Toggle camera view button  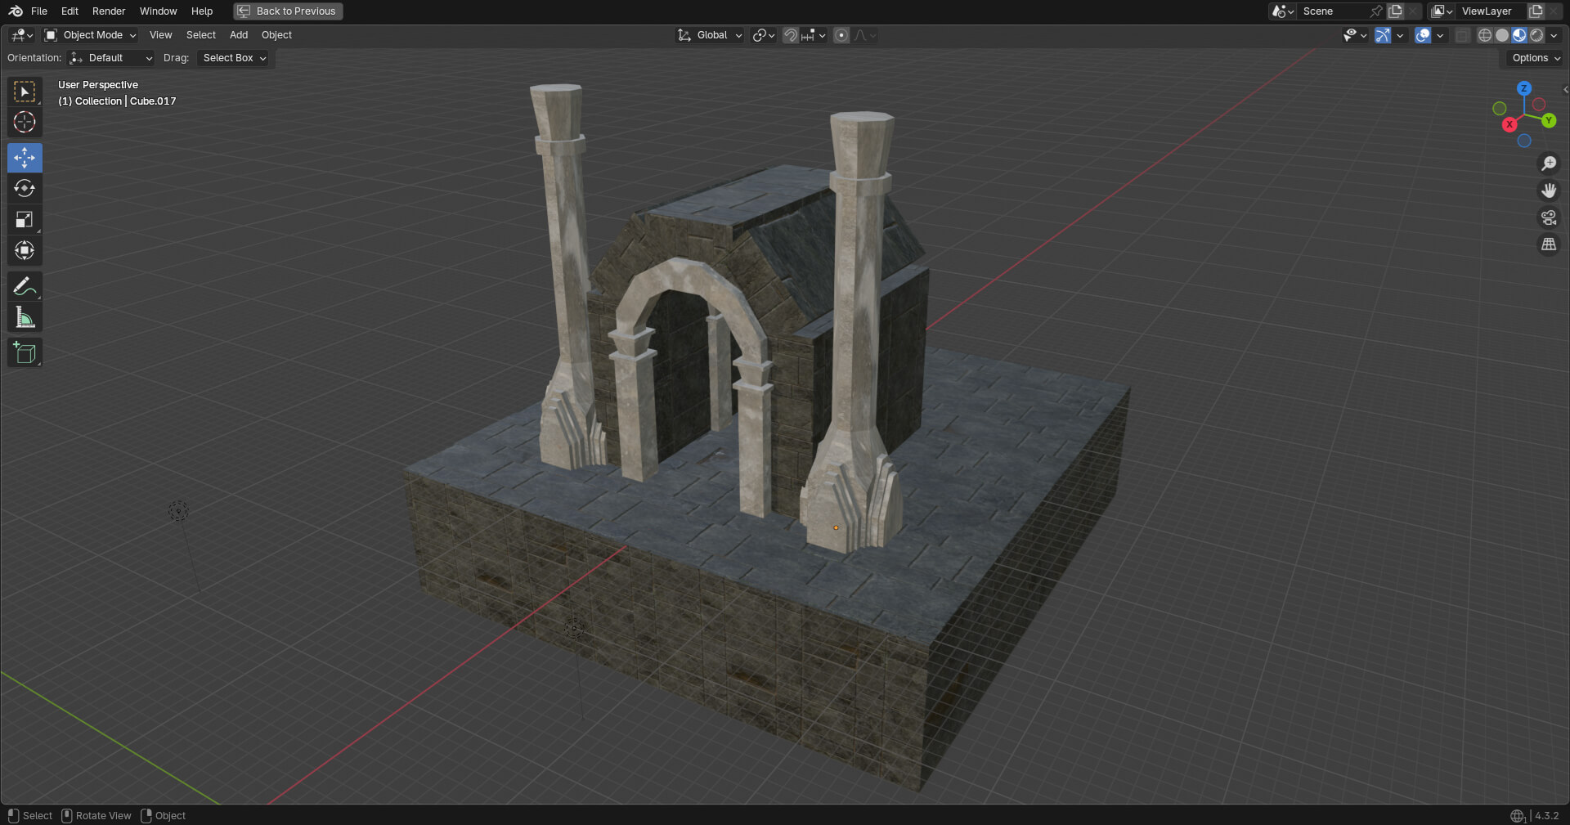click(1548, 217)
